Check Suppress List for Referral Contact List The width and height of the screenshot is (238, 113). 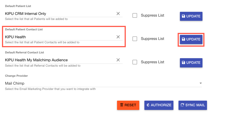[135, 62]
